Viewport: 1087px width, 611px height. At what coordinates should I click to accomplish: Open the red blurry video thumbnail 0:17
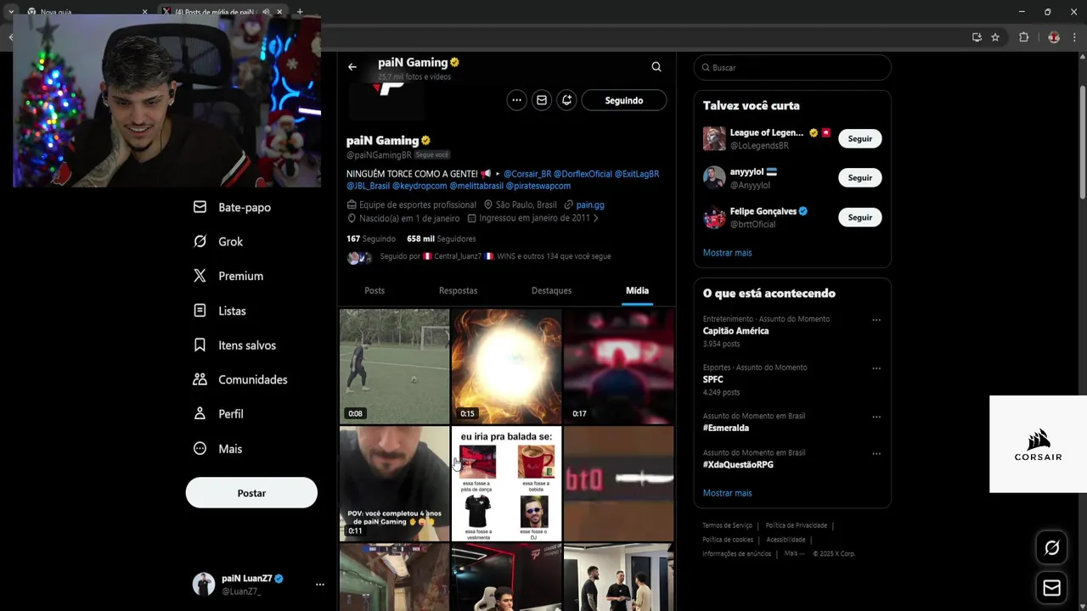point(619,366)
